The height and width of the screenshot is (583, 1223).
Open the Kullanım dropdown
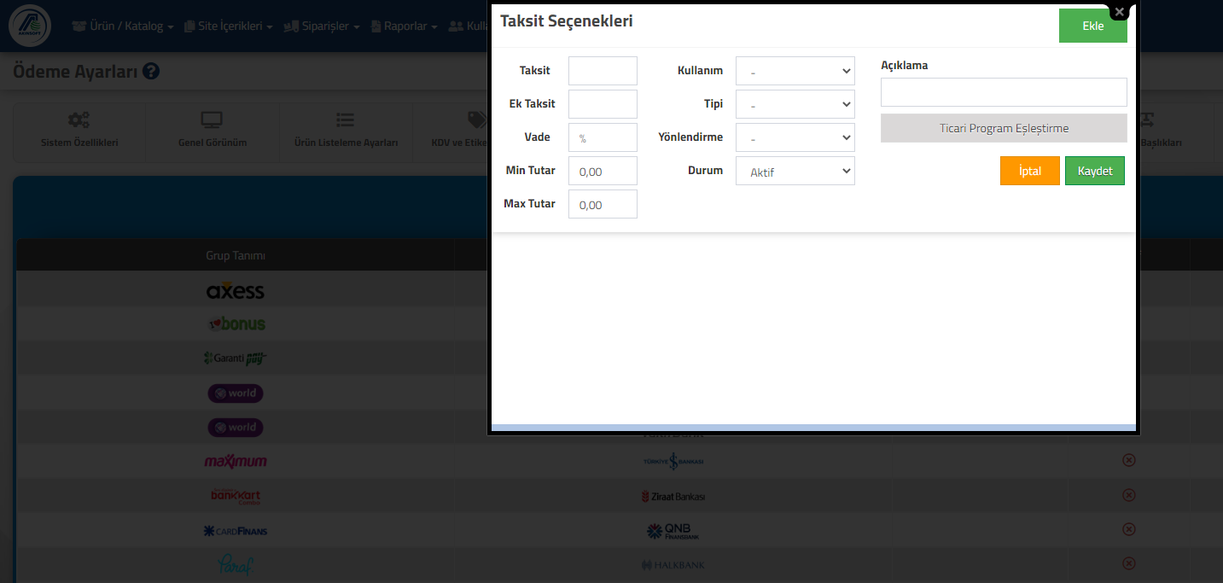pyautogui.click(x=795, y=71)
